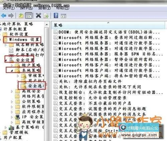Click the folder icon beside 本地策略

pos(17,70)
